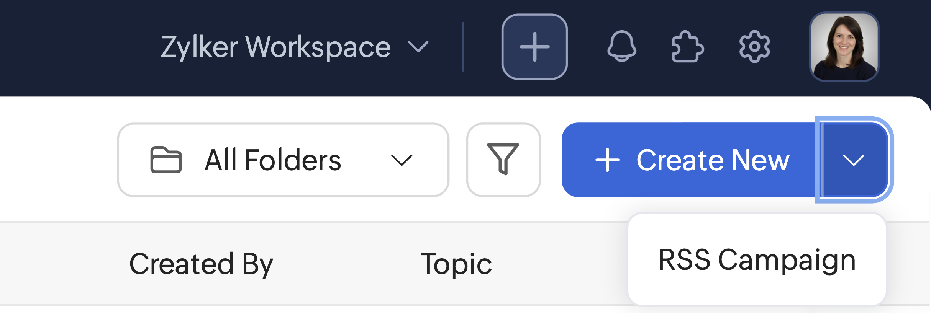Collapse the Create New split-button arrow
The image size is (931, 313).
[854, 160]
